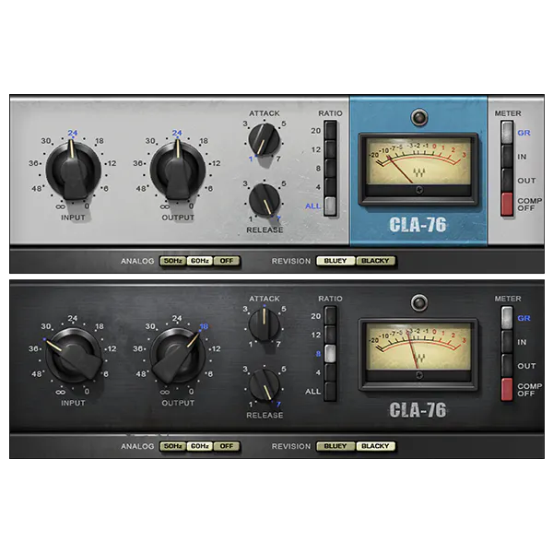Click the Bluey unit Attack knob

(265, 140)
